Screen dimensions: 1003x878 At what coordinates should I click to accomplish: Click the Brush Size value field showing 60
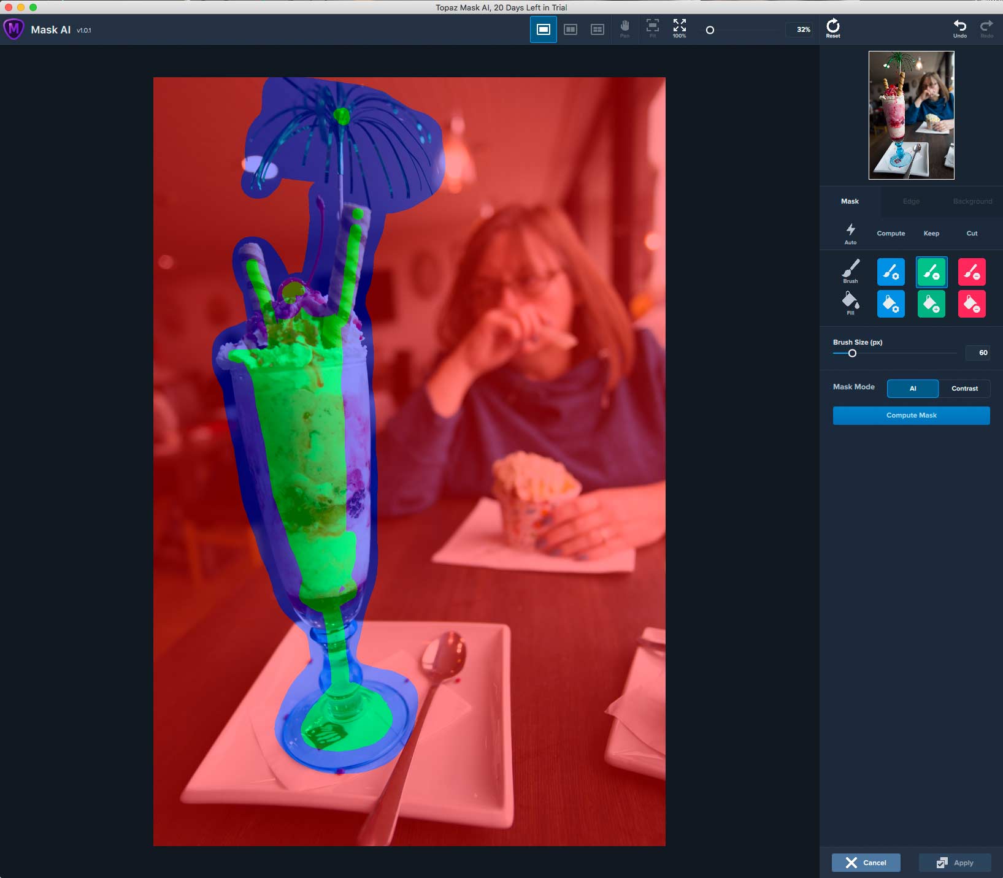click(978, 353)
